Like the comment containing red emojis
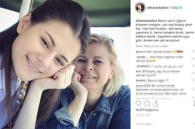The image size is (195, 129). 194,51
